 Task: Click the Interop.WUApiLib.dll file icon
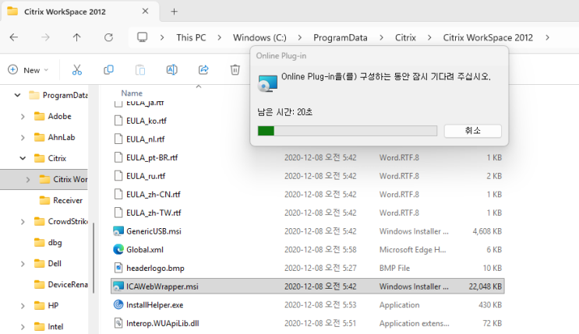pyautogui.click(x=118, y=323)
